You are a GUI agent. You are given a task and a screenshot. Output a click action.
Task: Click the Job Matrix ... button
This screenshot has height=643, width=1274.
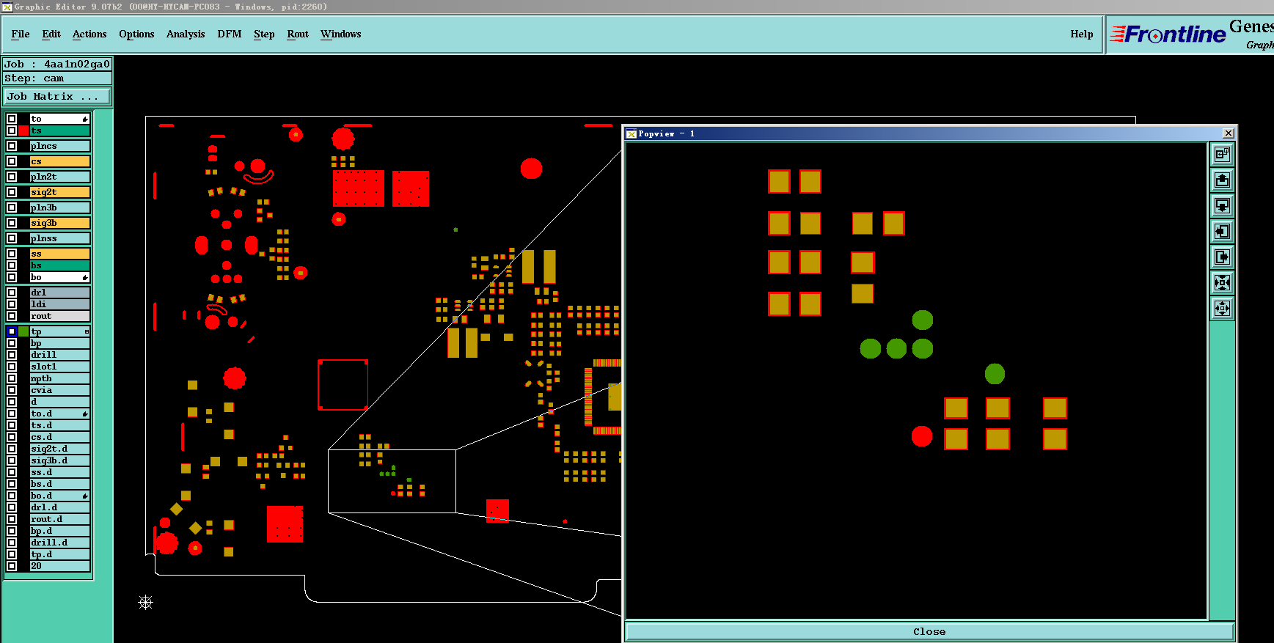click(57, 96)
